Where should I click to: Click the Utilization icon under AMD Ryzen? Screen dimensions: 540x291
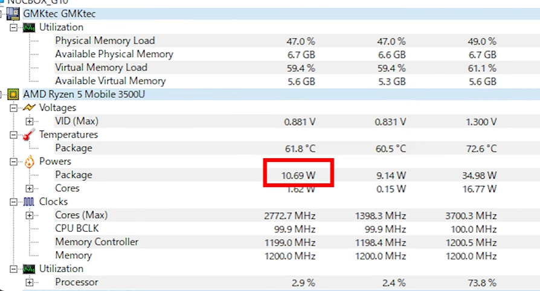(x=28, y=269)
